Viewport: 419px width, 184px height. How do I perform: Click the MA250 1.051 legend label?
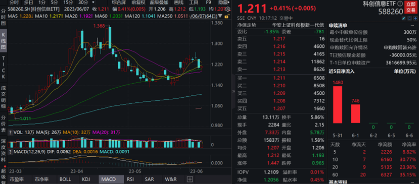point(173,16)
